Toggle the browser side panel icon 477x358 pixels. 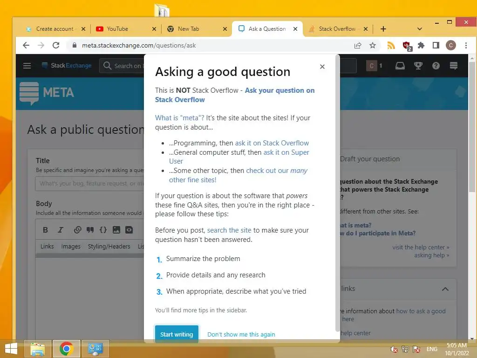coord(436,45)
